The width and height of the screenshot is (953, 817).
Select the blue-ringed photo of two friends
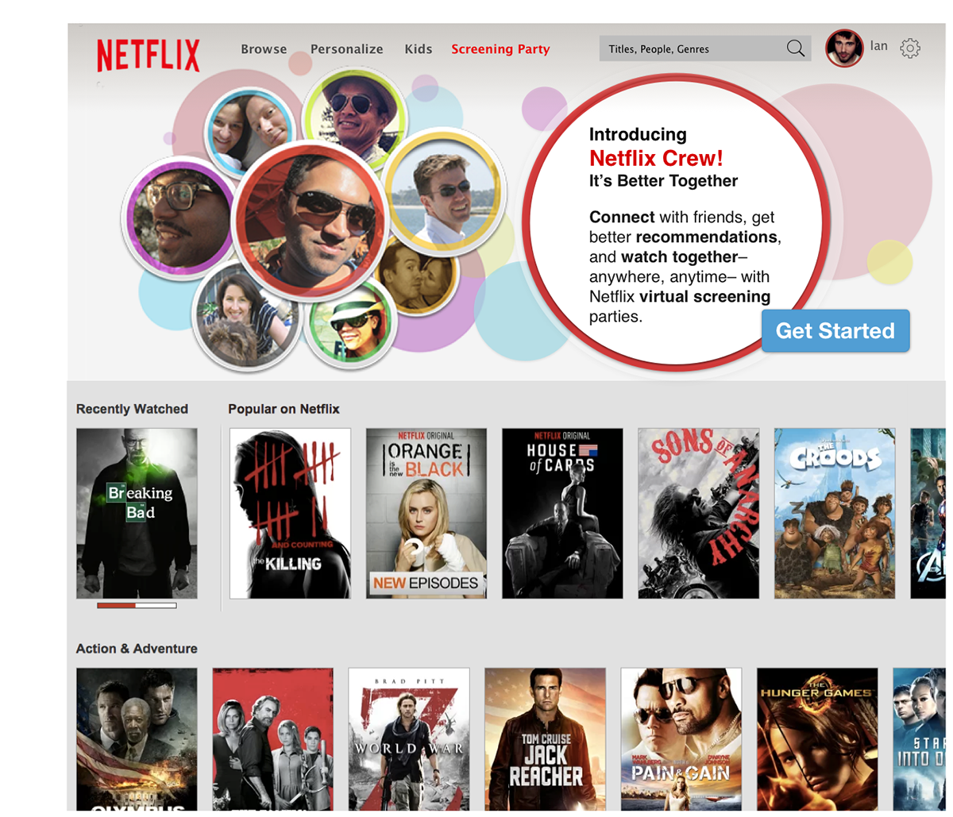(x=249, y=132)
